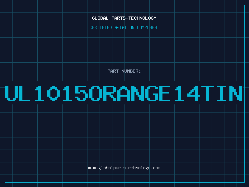Click the word PARTS in the header title
Viewport: 249px width, 187px height.
click(119, 18)
